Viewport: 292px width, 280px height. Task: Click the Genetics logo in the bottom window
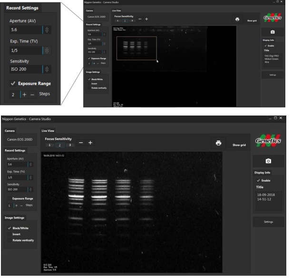click(x=268, y=141)
